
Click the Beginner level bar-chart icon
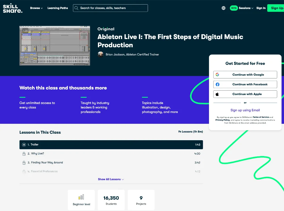(x=81, y=197)
